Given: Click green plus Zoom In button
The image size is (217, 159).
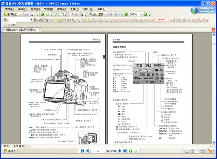Looking at the screenshot, I should click(145, 14).
